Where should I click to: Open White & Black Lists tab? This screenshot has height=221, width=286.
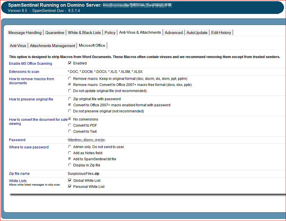pyautogui.click(x=84, y=33)
